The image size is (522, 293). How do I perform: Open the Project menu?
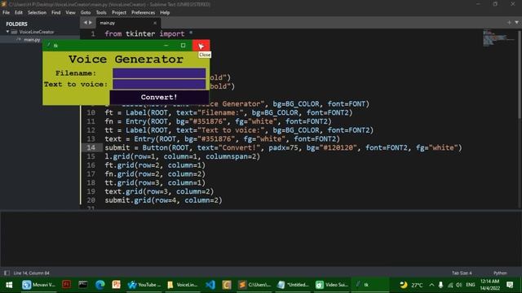point(119,13)
